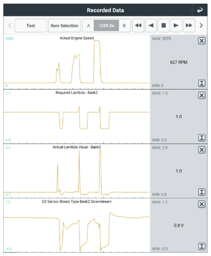
Task: Play recorded data in reverse
Action: click(151, 25)
